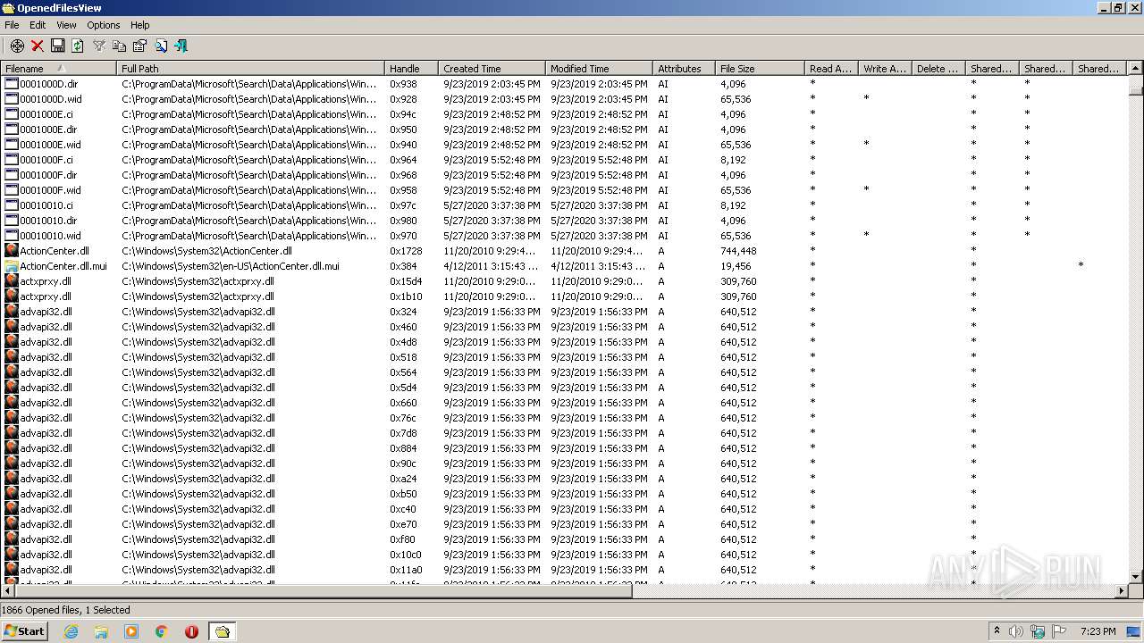Click the volume speaker tray icon
Viewport: 1144px width, 643px height.
(1016, 631)
